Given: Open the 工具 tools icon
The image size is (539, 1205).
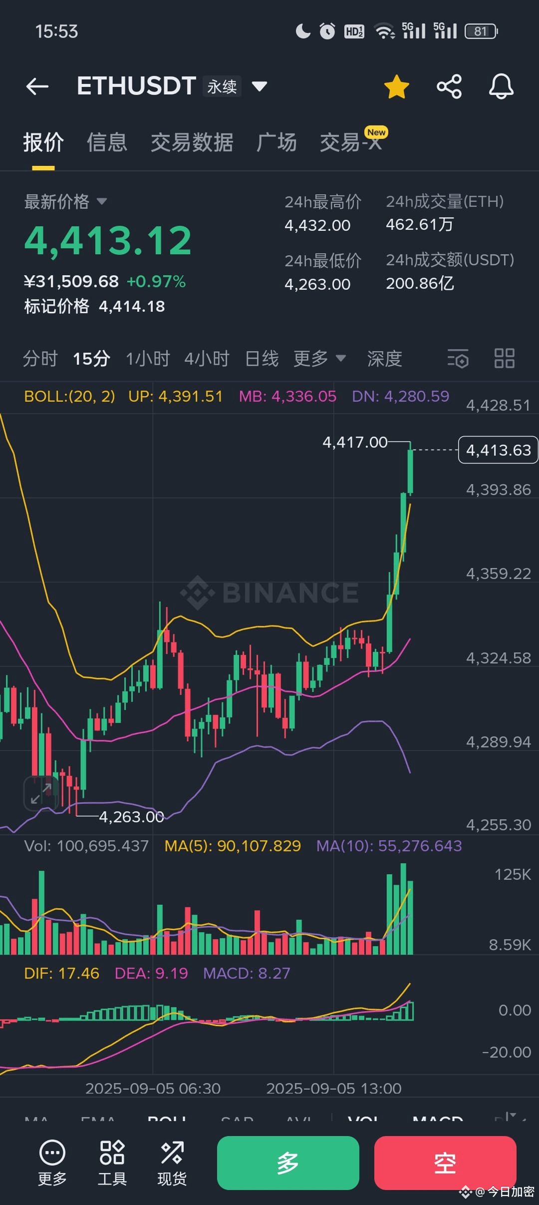Looking at the screenshot, I should coord(112,1163).
